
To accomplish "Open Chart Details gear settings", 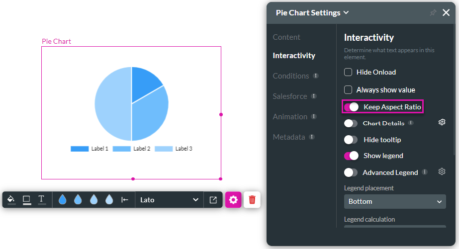I will [x=442, y=122].
